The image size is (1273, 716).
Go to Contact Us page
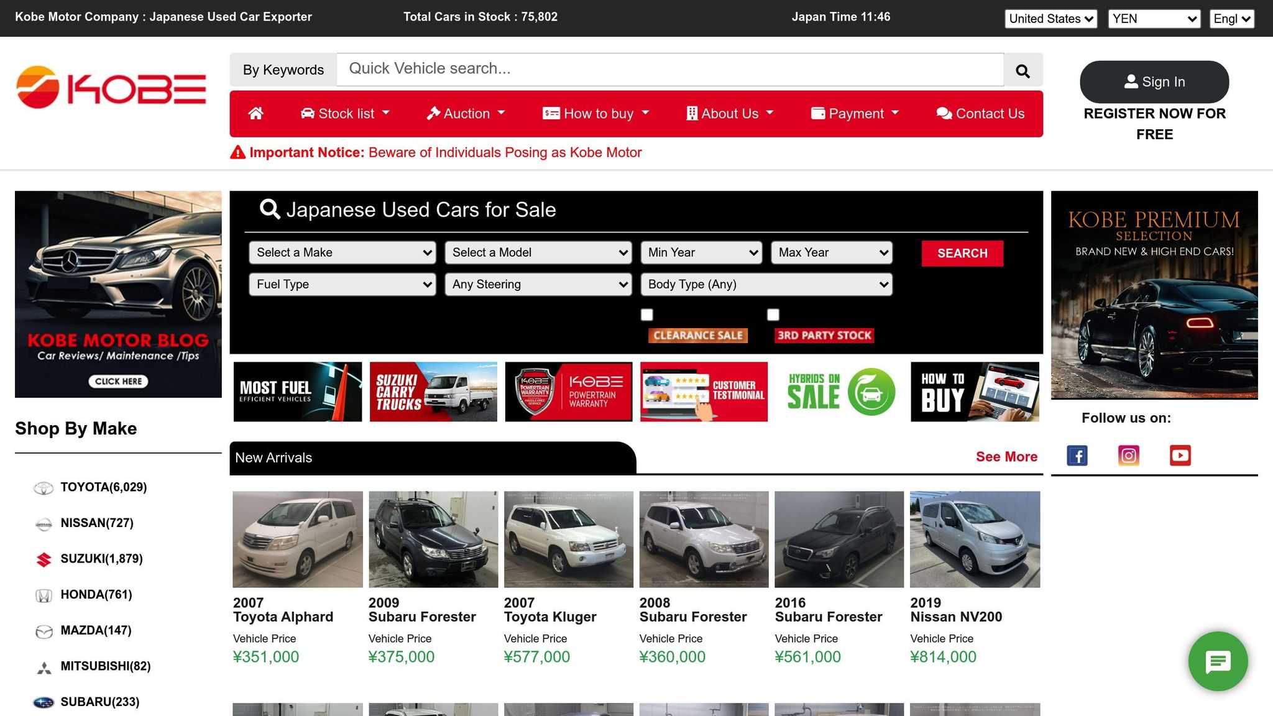(980, 114)
